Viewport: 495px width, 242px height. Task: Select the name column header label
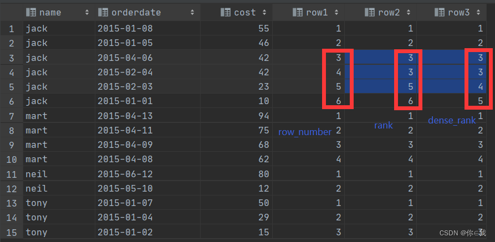[50, 12]
